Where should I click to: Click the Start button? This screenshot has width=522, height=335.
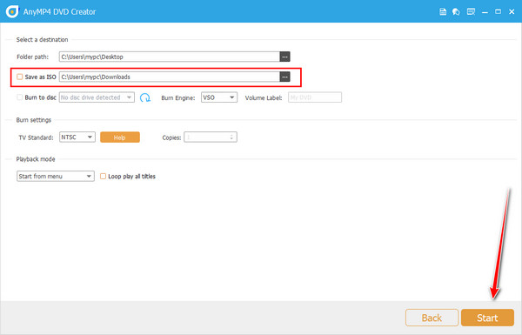click(487, 318)
